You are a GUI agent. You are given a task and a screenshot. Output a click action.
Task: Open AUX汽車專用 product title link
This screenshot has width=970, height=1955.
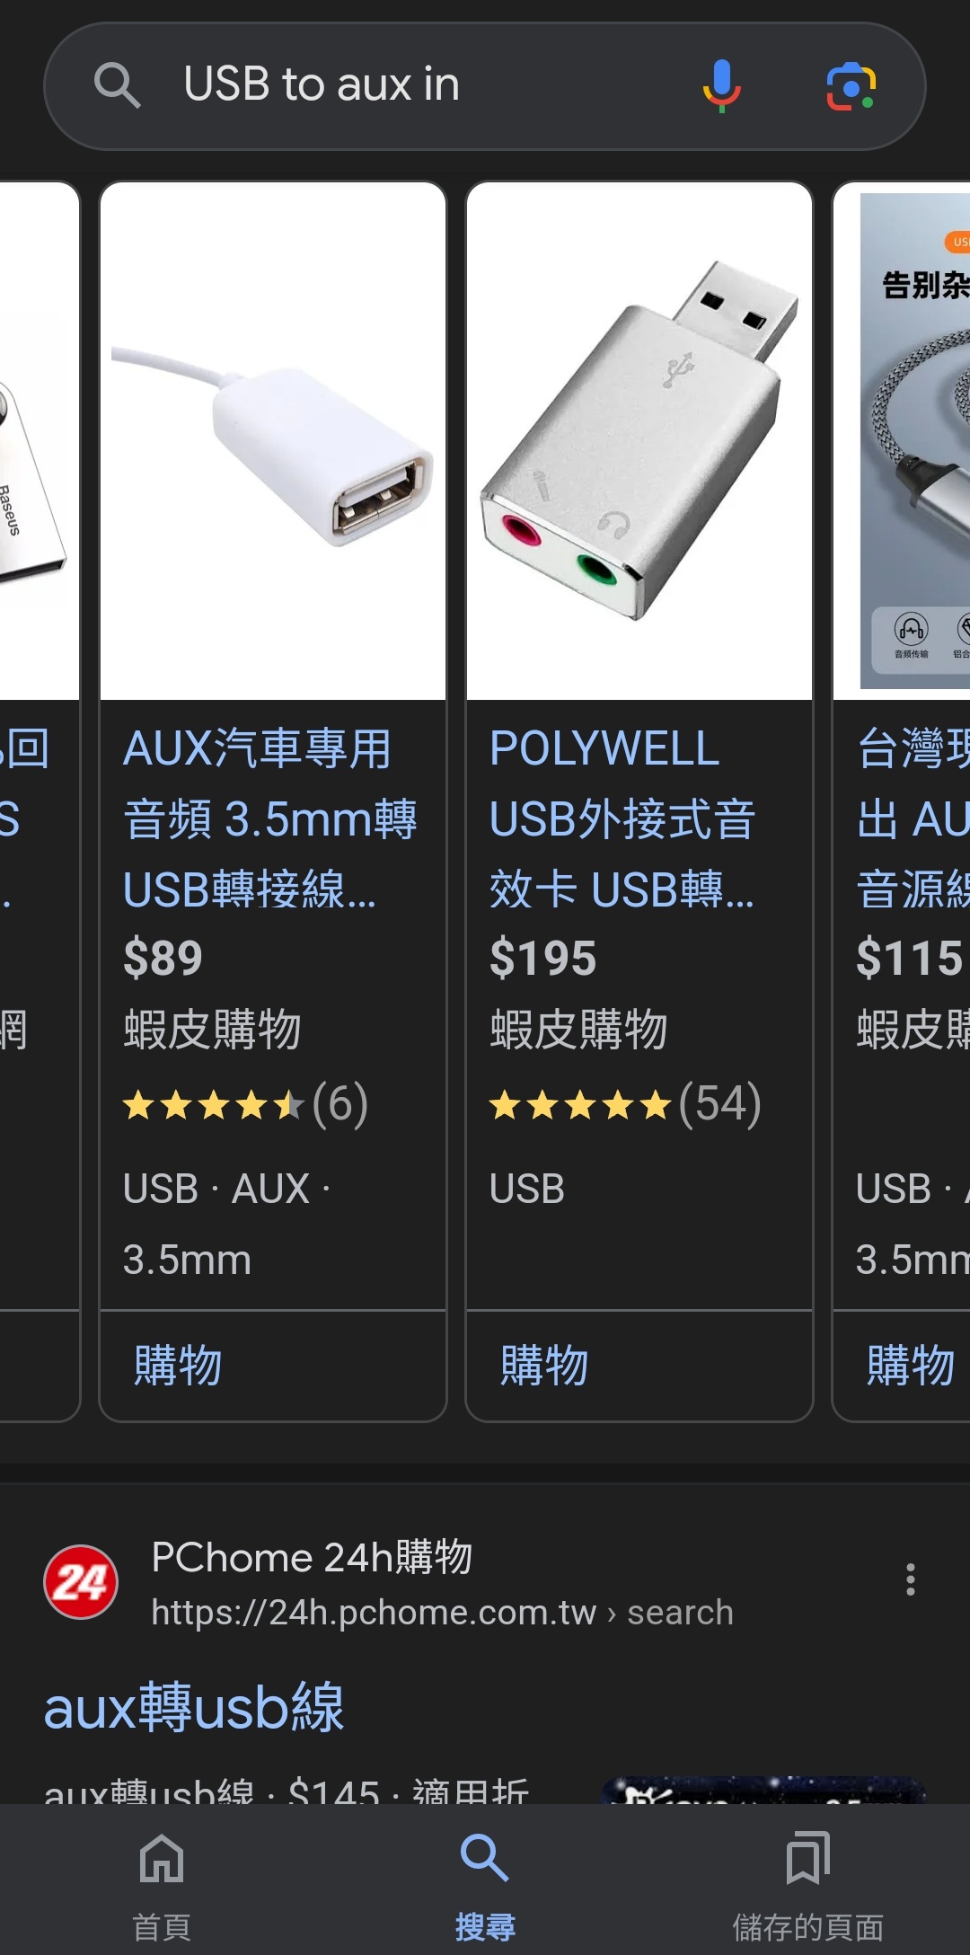click(x=270, y=818)
